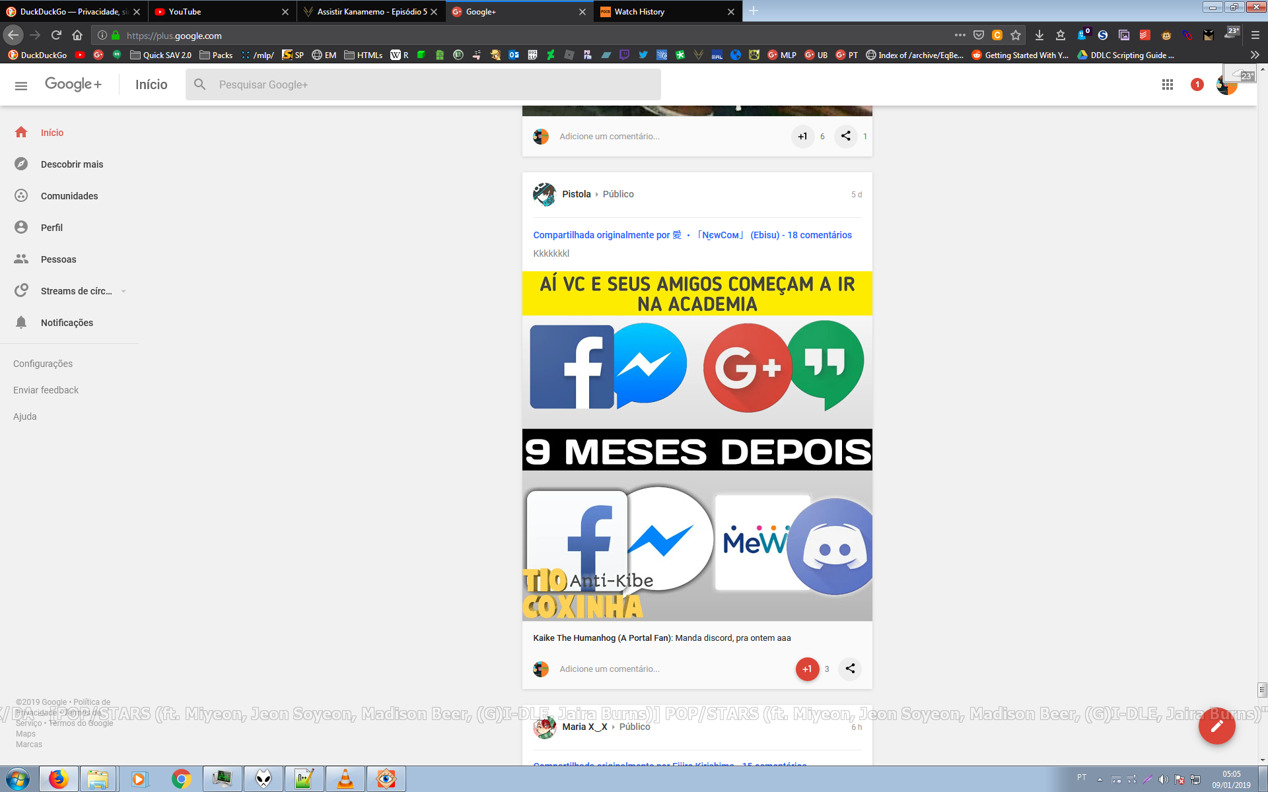Bookmark this page with star icon
Screen dimensions: 1268x792
coord(1016,35)
